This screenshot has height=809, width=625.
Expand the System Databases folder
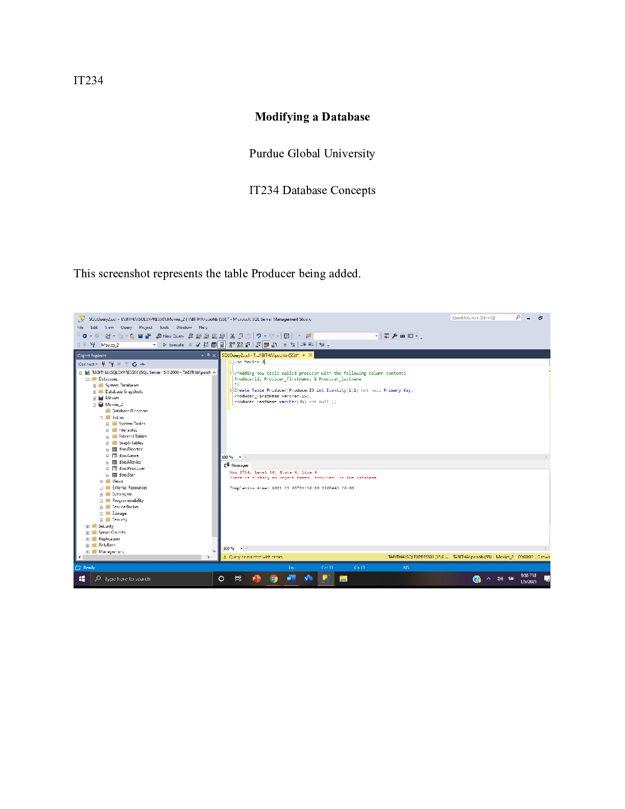click(94, 386)
